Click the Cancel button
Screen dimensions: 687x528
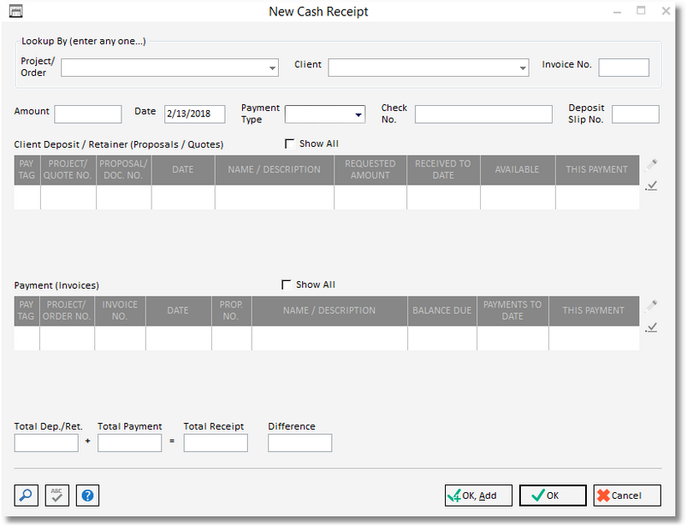click(x=627, y=496)
